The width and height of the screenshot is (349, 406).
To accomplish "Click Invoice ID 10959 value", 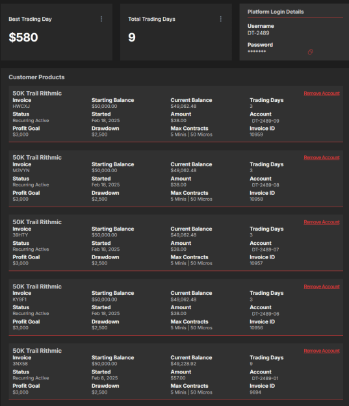I will tap(256, 134).
